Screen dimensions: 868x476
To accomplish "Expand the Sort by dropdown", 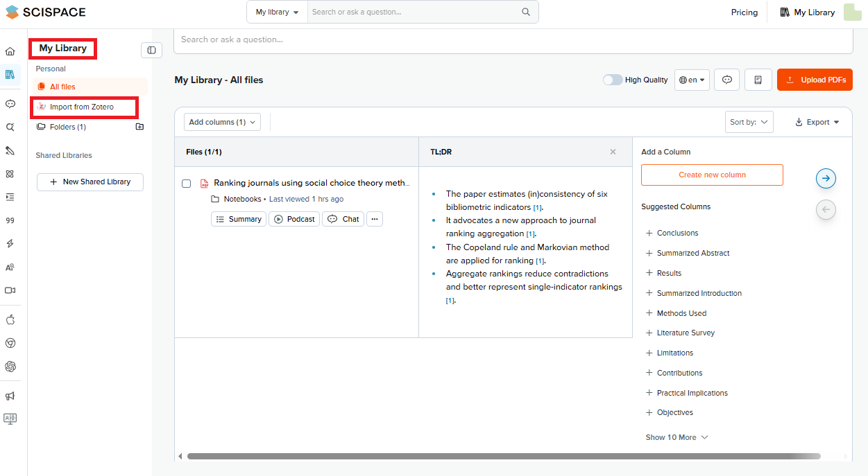I will (749, 122).
